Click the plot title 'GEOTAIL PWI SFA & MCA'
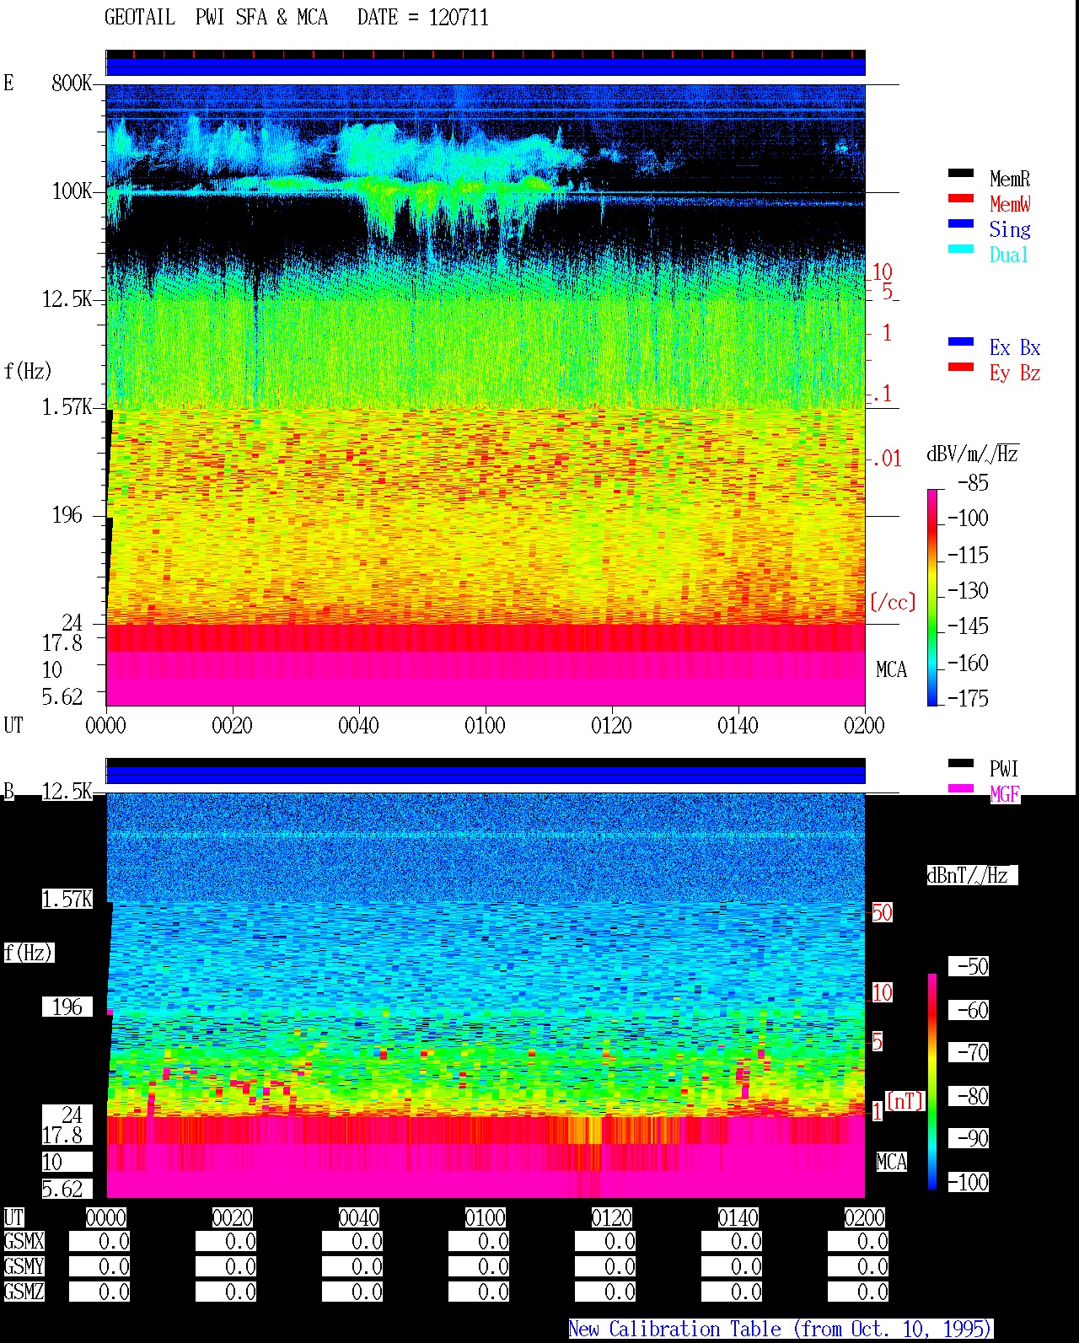 216,18
